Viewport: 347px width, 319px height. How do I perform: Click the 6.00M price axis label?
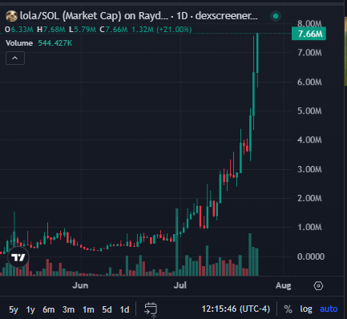309,82
